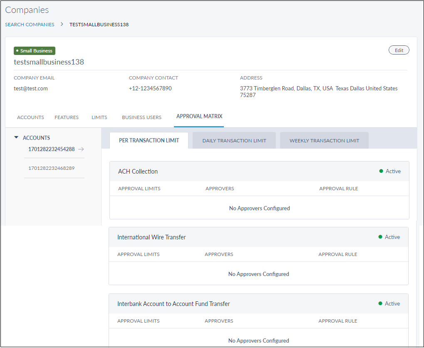424x348 pixels.
Task: Select the Approval Matrix tab
Action: (x=199, y=117)
